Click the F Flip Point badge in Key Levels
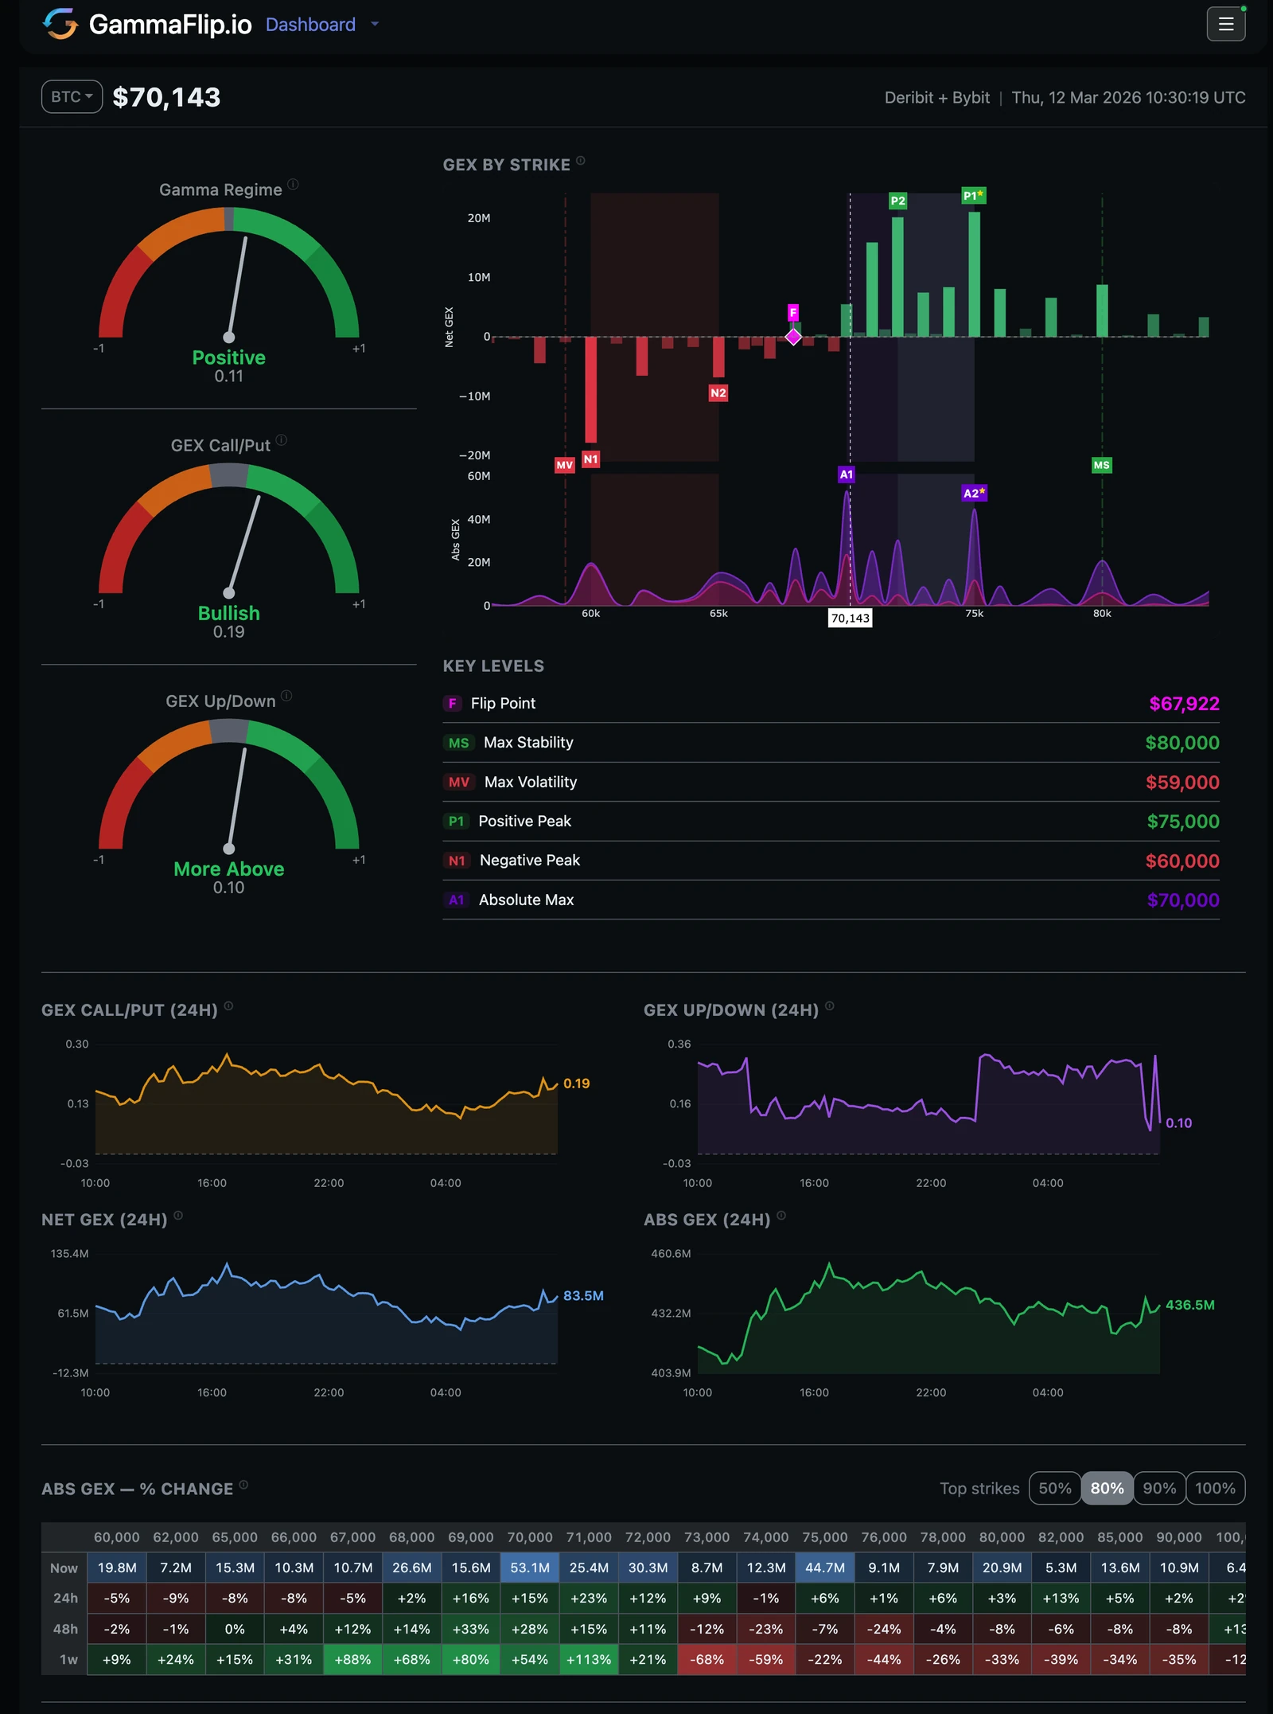This screenshot has width=1273, height=1714. 452,704
